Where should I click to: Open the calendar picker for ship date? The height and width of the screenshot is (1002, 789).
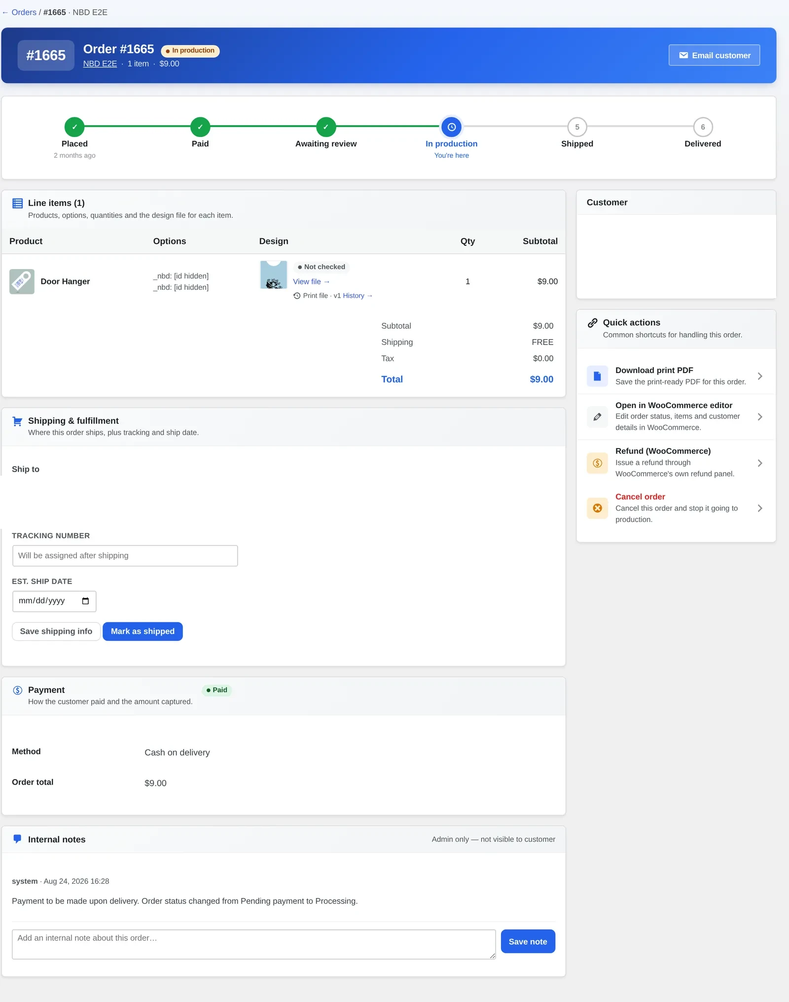85,601
